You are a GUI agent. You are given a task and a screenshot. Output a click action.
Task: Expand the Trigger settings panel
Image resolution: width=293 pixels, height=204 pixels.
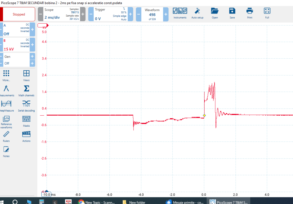[110, 14]
